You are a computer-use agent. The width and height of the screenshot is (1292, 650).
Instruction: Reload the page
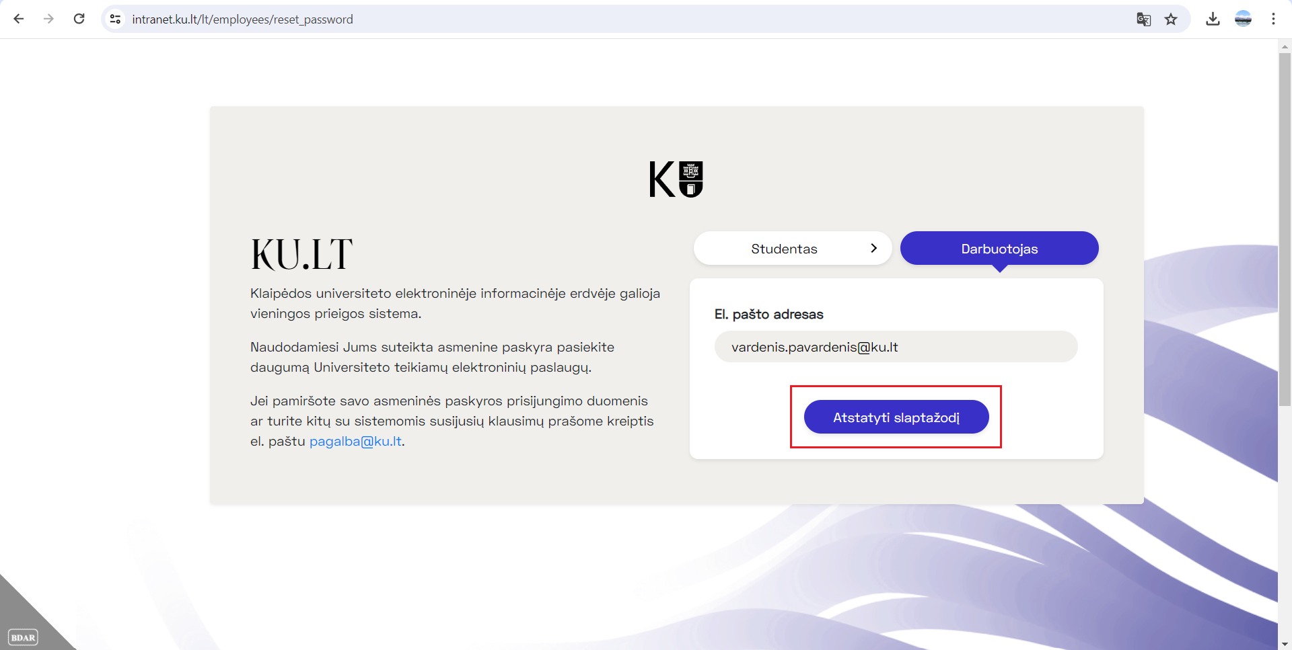(79, 19)
